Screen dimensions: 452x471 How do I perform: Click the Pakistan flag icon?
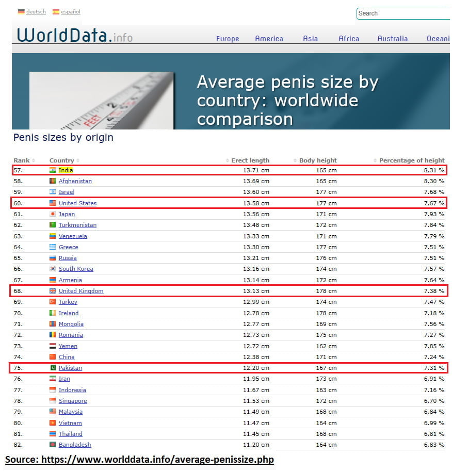click(x=53, y=368)
